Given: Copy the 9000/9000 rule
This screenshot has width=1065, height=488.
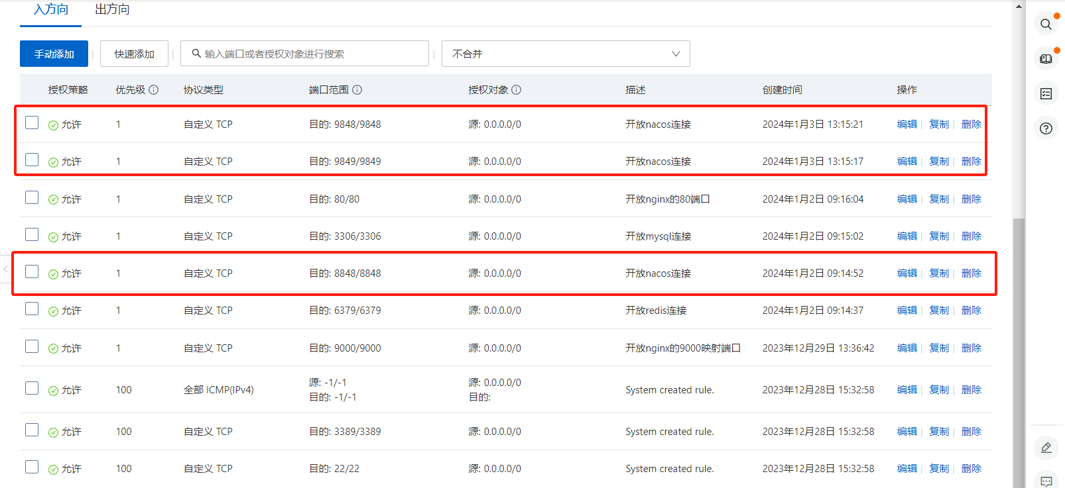Looking at the screenshot, I should (938, 348).
